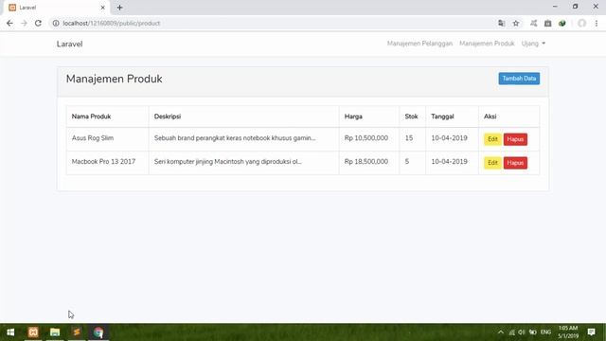The height and width of the screenshot is (341, 606).
Task: Click the ENG language indicator
Action: (545, 332)
